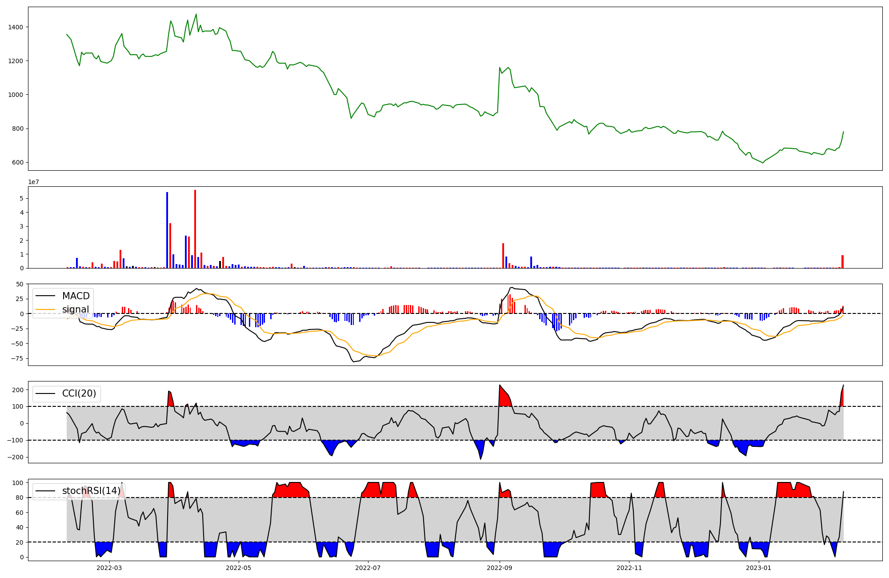Click the -200 CCI axis tick label
Viewport: 889px width, 578px height.
pyautogui.click(x=16, y=457)
